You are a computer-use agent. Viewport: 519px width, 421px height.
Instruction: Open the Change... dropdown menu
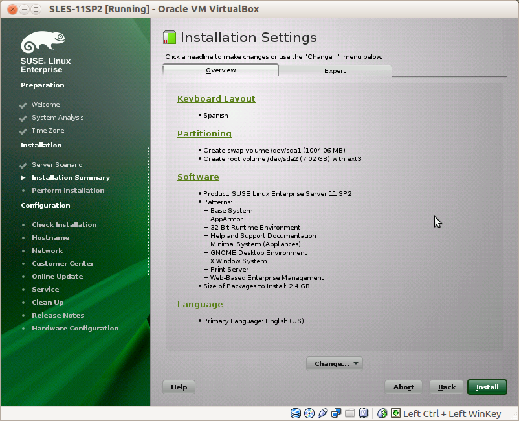[335, 364]
